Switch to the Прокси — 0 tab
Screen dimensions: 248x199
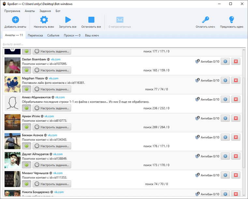coord(72,35)
